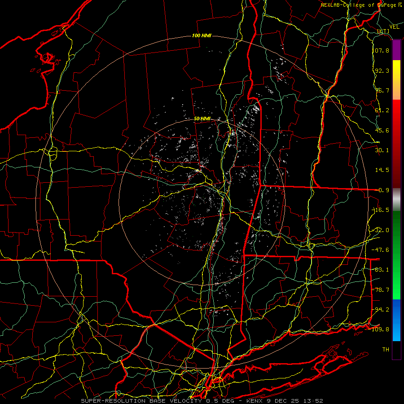Click the Super-Resolution Base Velocity caption text
Viewport: 404px width, 404px height.
202,401
